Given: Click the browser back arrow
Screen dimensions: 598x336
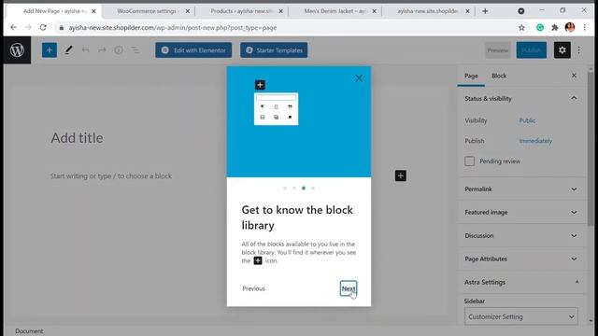Looking at the screenshot, I should coord(13,27).
